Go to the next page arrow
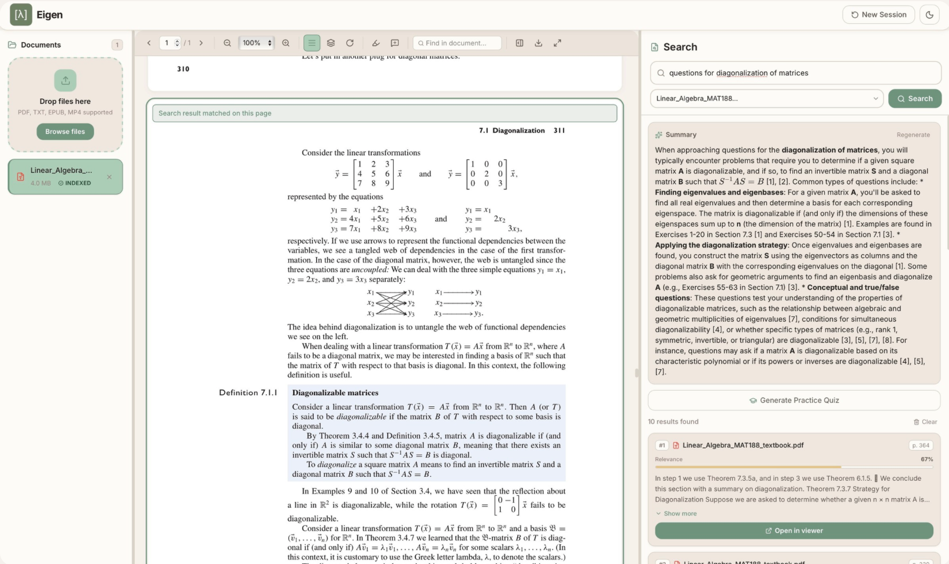This screenshot has width=949, height=564. coord(201,43)
